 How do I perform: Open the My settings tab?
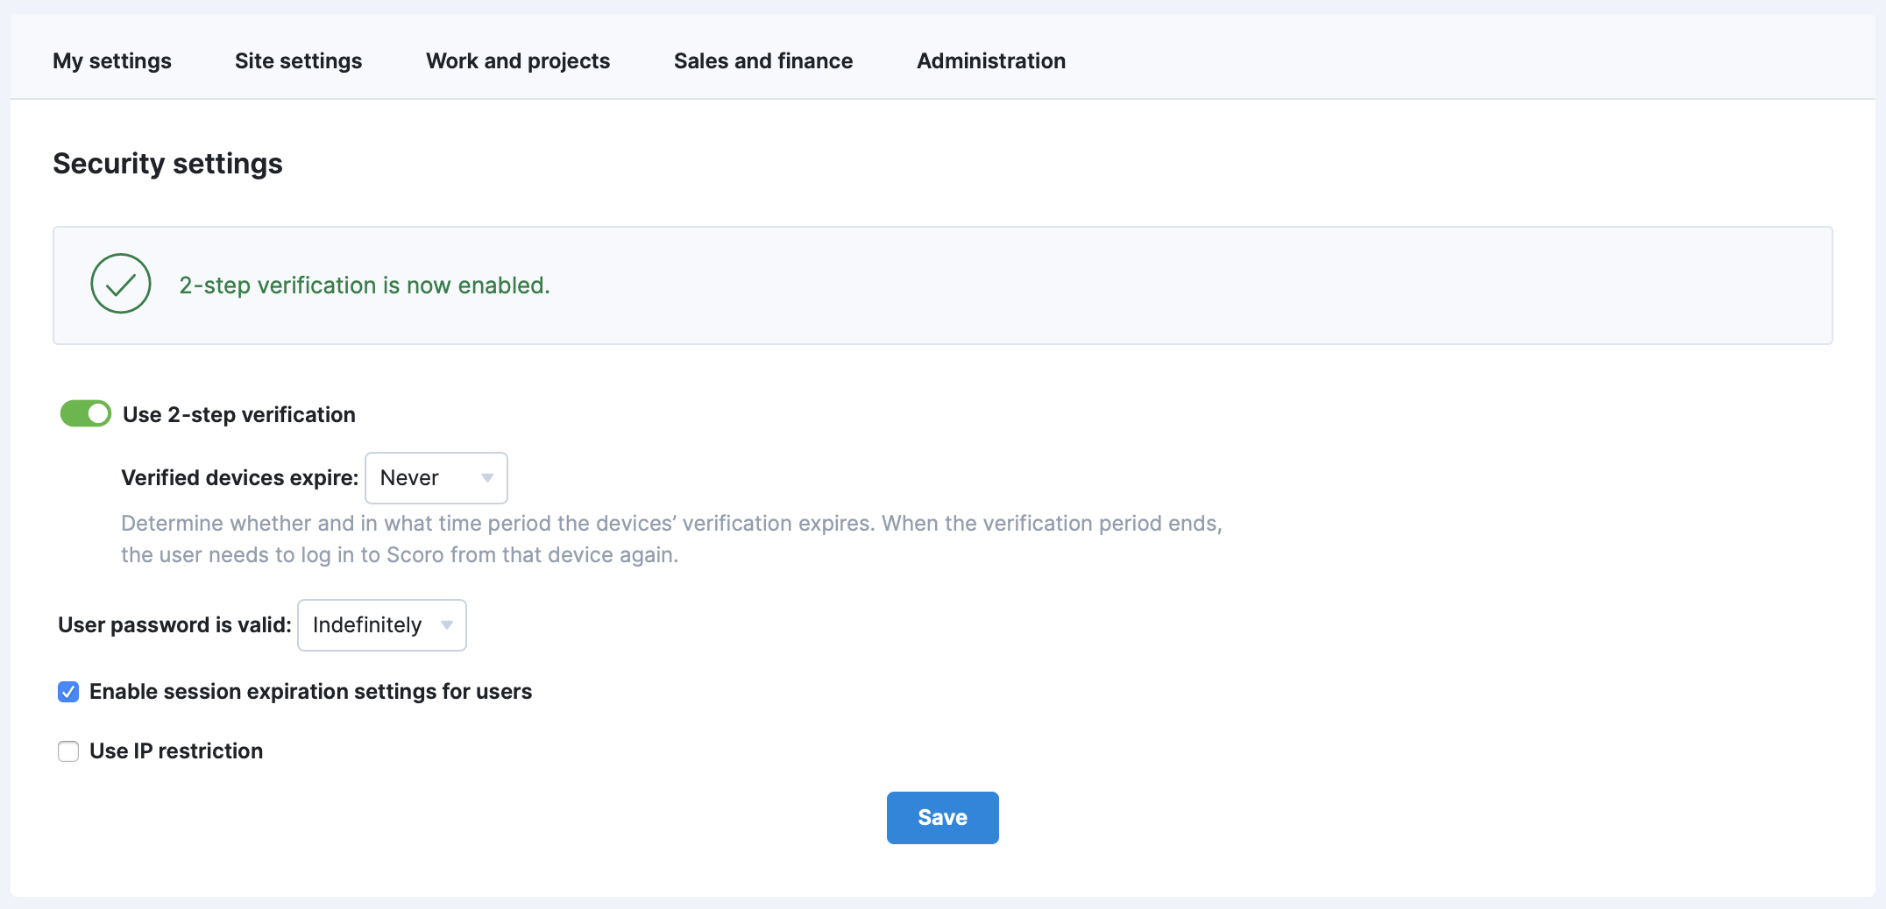112,61
